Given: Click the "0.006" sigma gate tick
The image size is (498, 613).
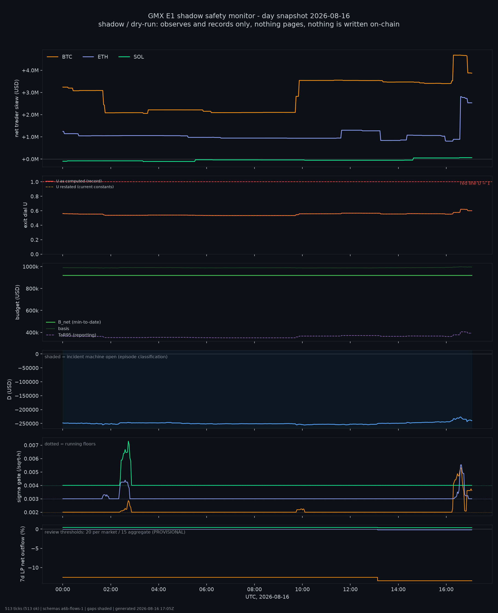Looking at the screenshot, I should pyautogui.click(x=31, y=459).
